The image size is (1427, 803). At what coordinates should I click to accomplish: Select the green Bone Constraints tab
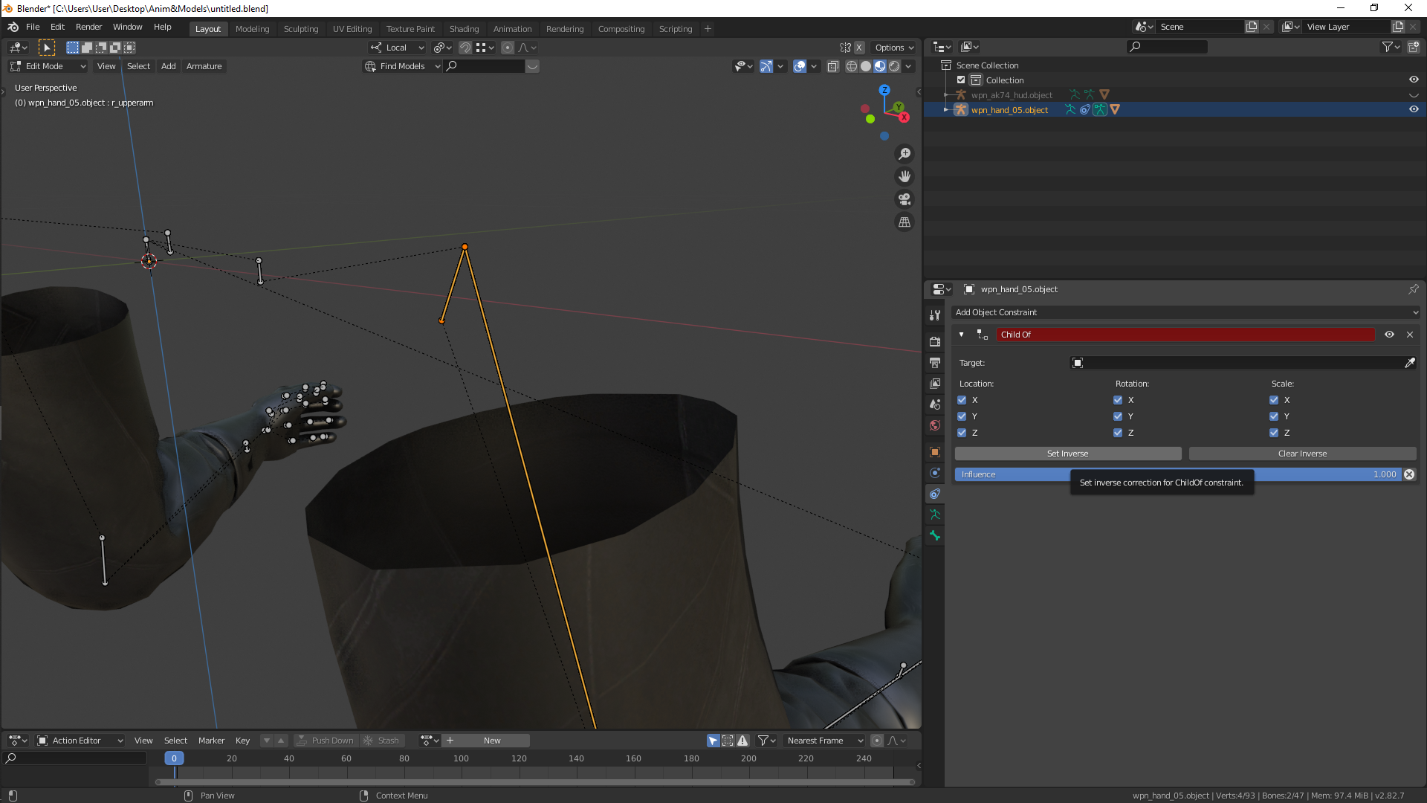934,515
